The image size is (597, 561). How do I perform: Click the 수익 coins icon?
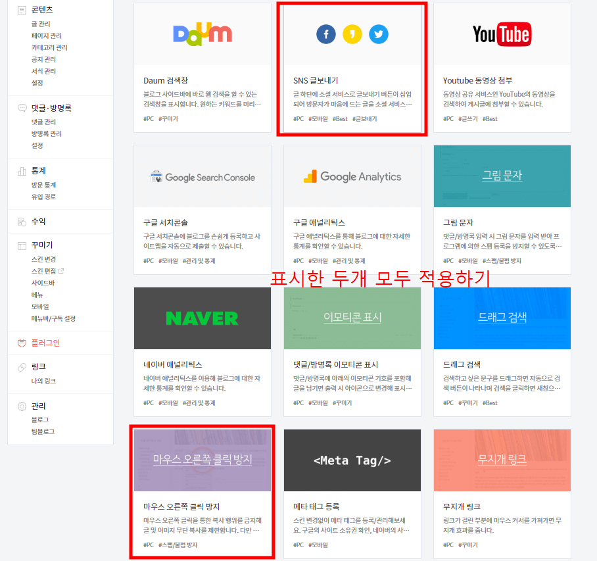[22, 222]
